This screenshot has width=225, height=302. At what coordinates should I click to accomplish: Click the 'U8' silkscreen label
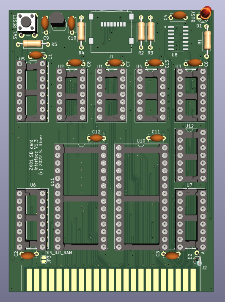(175, 55)
